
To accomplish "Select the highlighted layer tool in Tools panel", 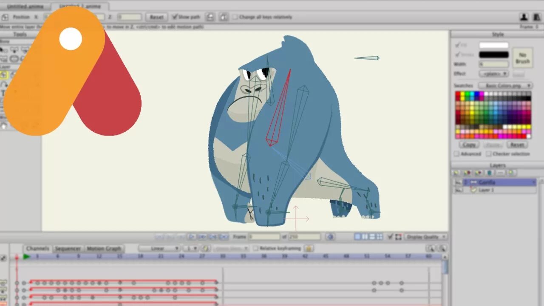I will point(4,75).
